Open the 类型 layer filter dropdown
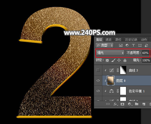 point(104,45)
